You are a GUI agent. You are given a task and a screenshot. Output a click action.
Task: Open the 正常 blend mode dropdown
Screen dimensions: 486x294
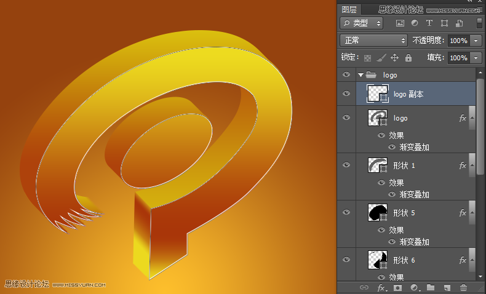(374, 41)
